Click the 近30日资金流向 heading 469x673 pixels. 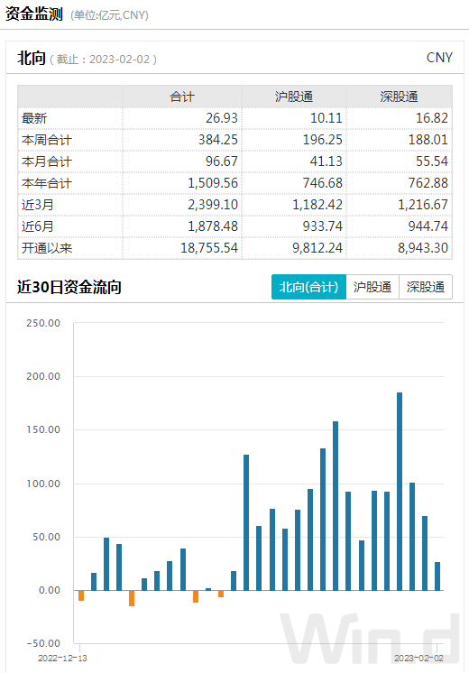[x=69, y=287]
